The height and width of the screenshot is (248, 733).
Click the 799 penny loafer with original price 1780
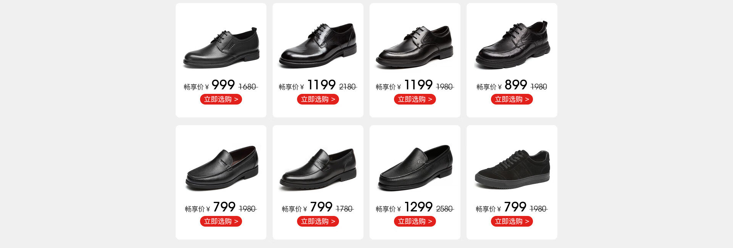pos(318,169)
